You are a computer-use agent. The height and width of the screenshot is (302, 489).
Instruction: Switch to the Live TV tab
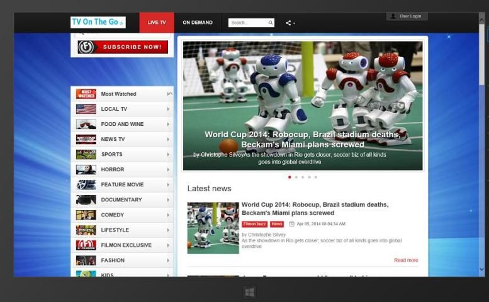157,23
